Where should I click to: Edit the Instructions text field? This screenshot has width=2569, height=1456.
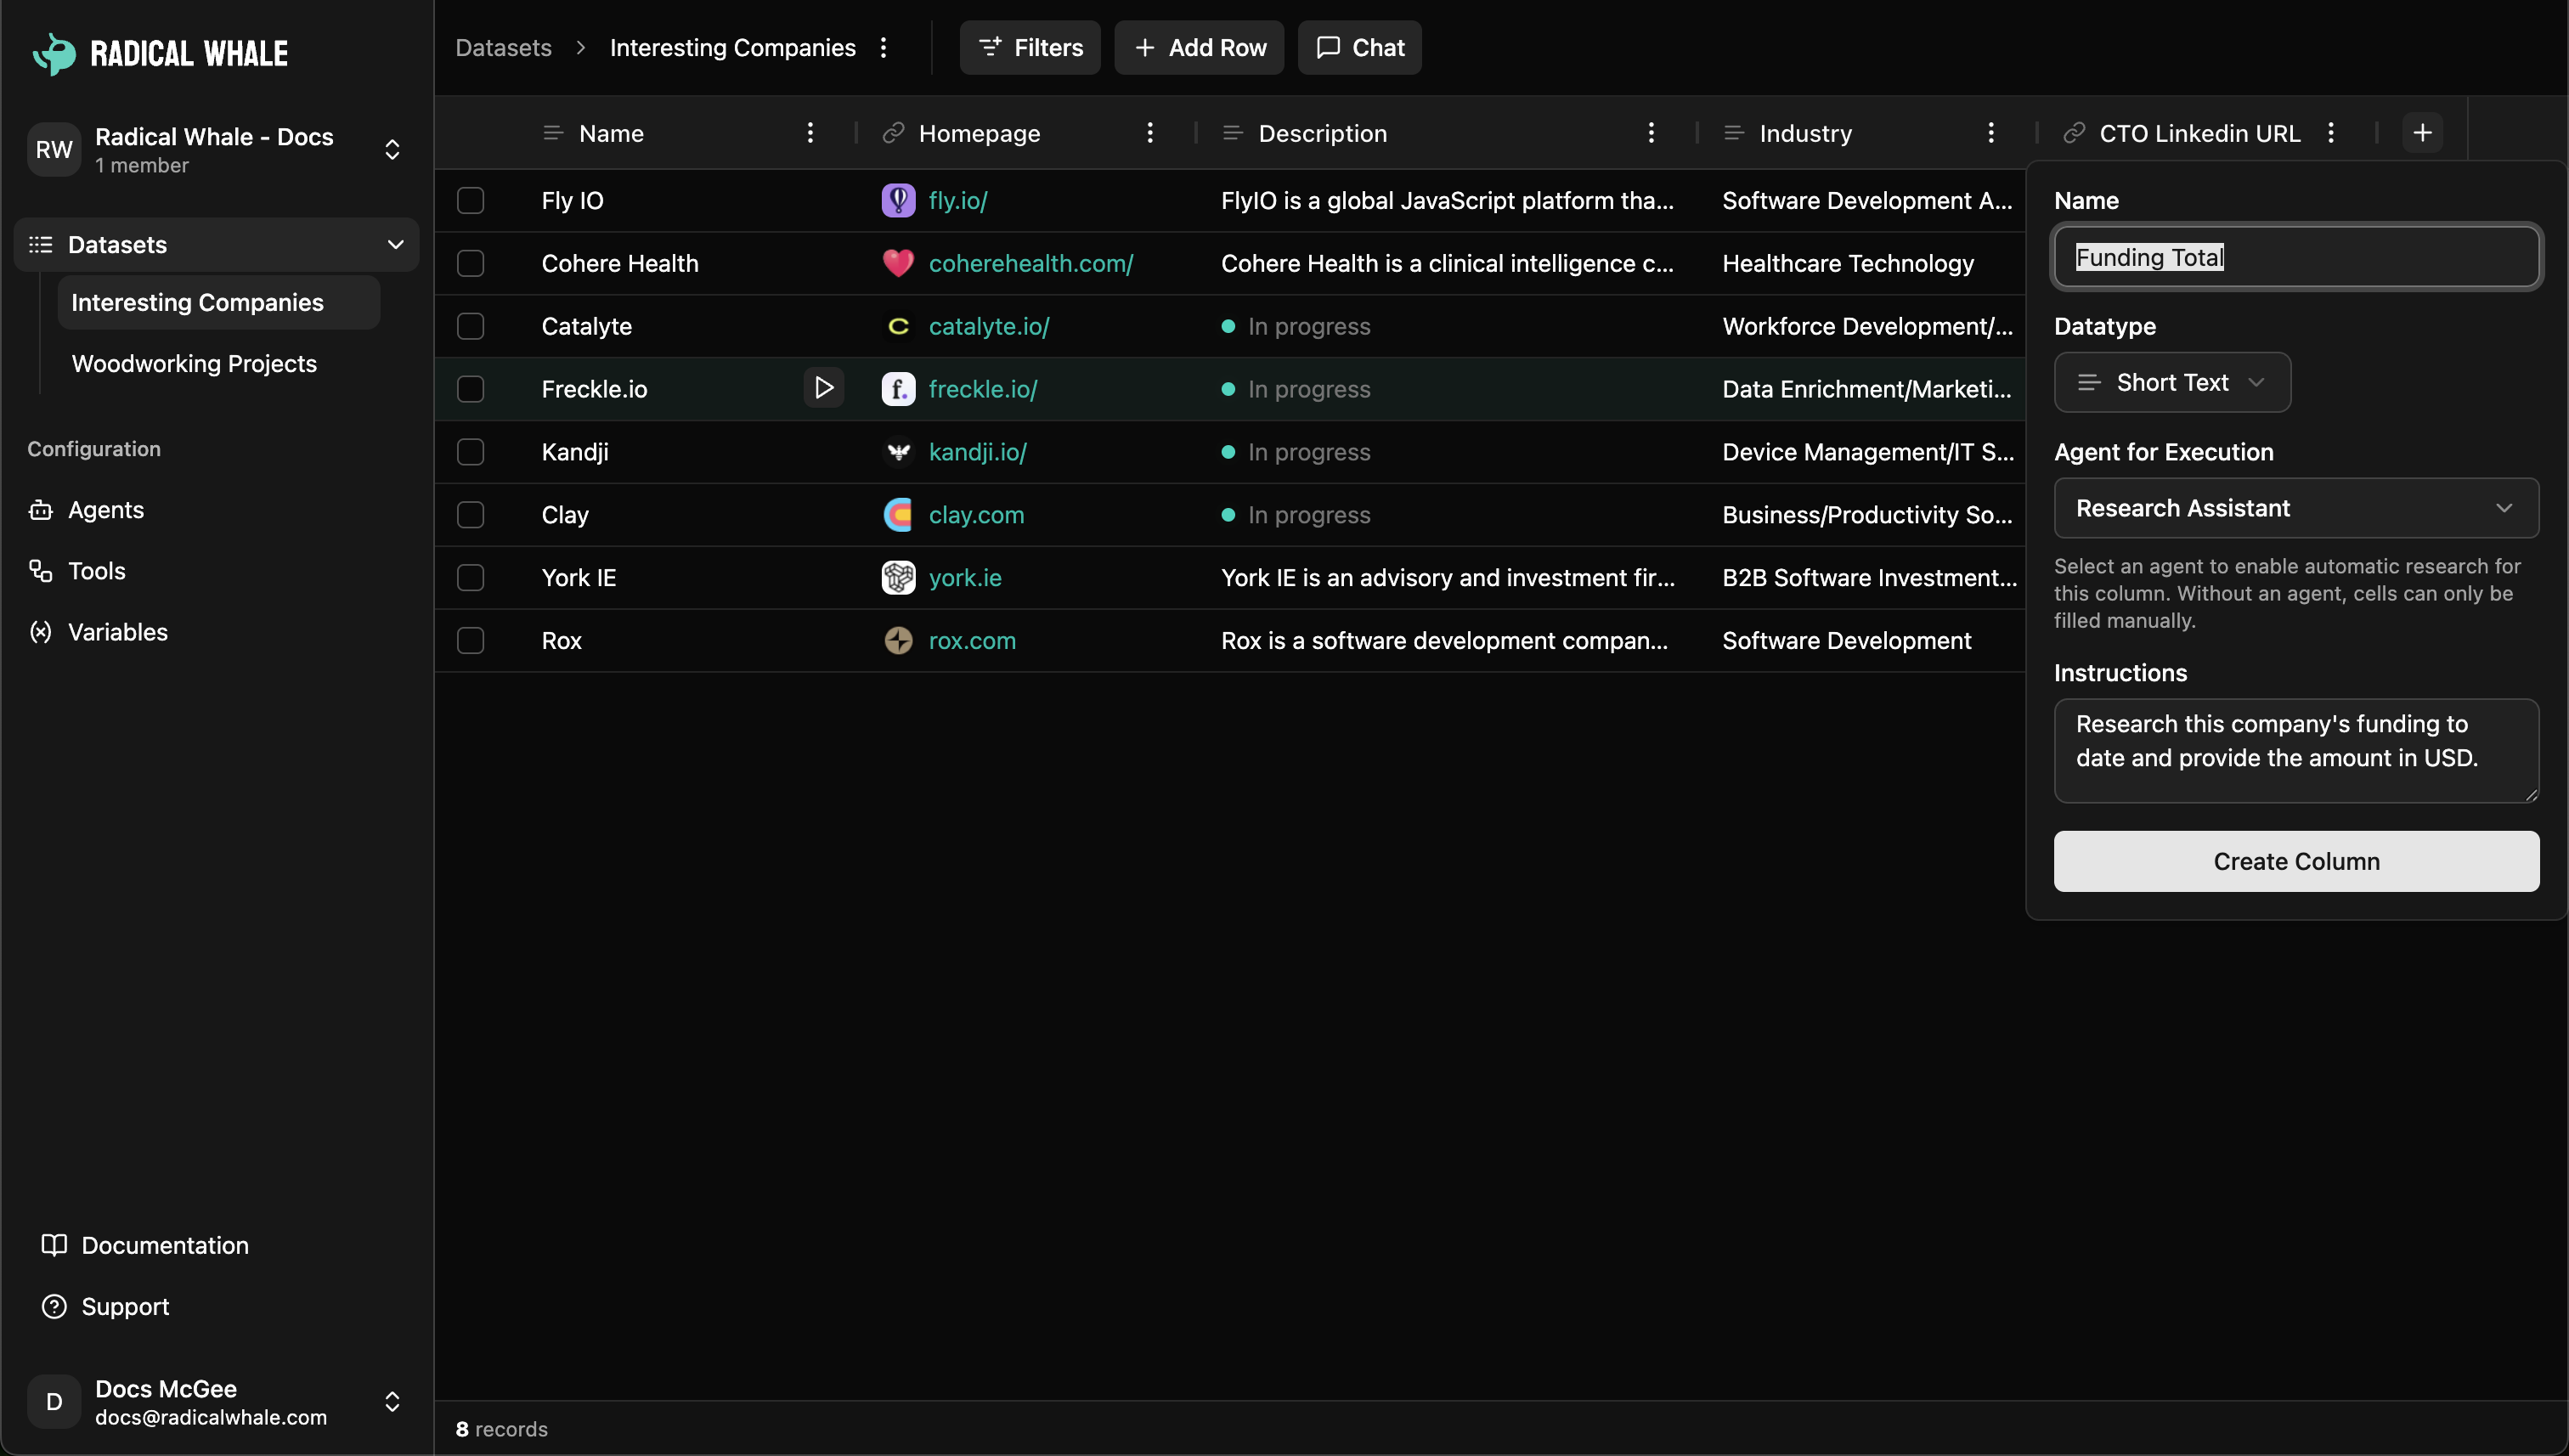[2294, 748]
